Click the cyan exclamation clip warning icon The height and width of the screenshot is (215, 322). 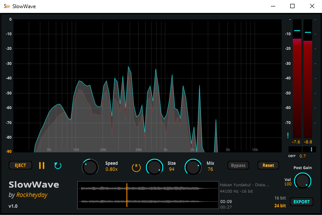(x=288, y=135)
